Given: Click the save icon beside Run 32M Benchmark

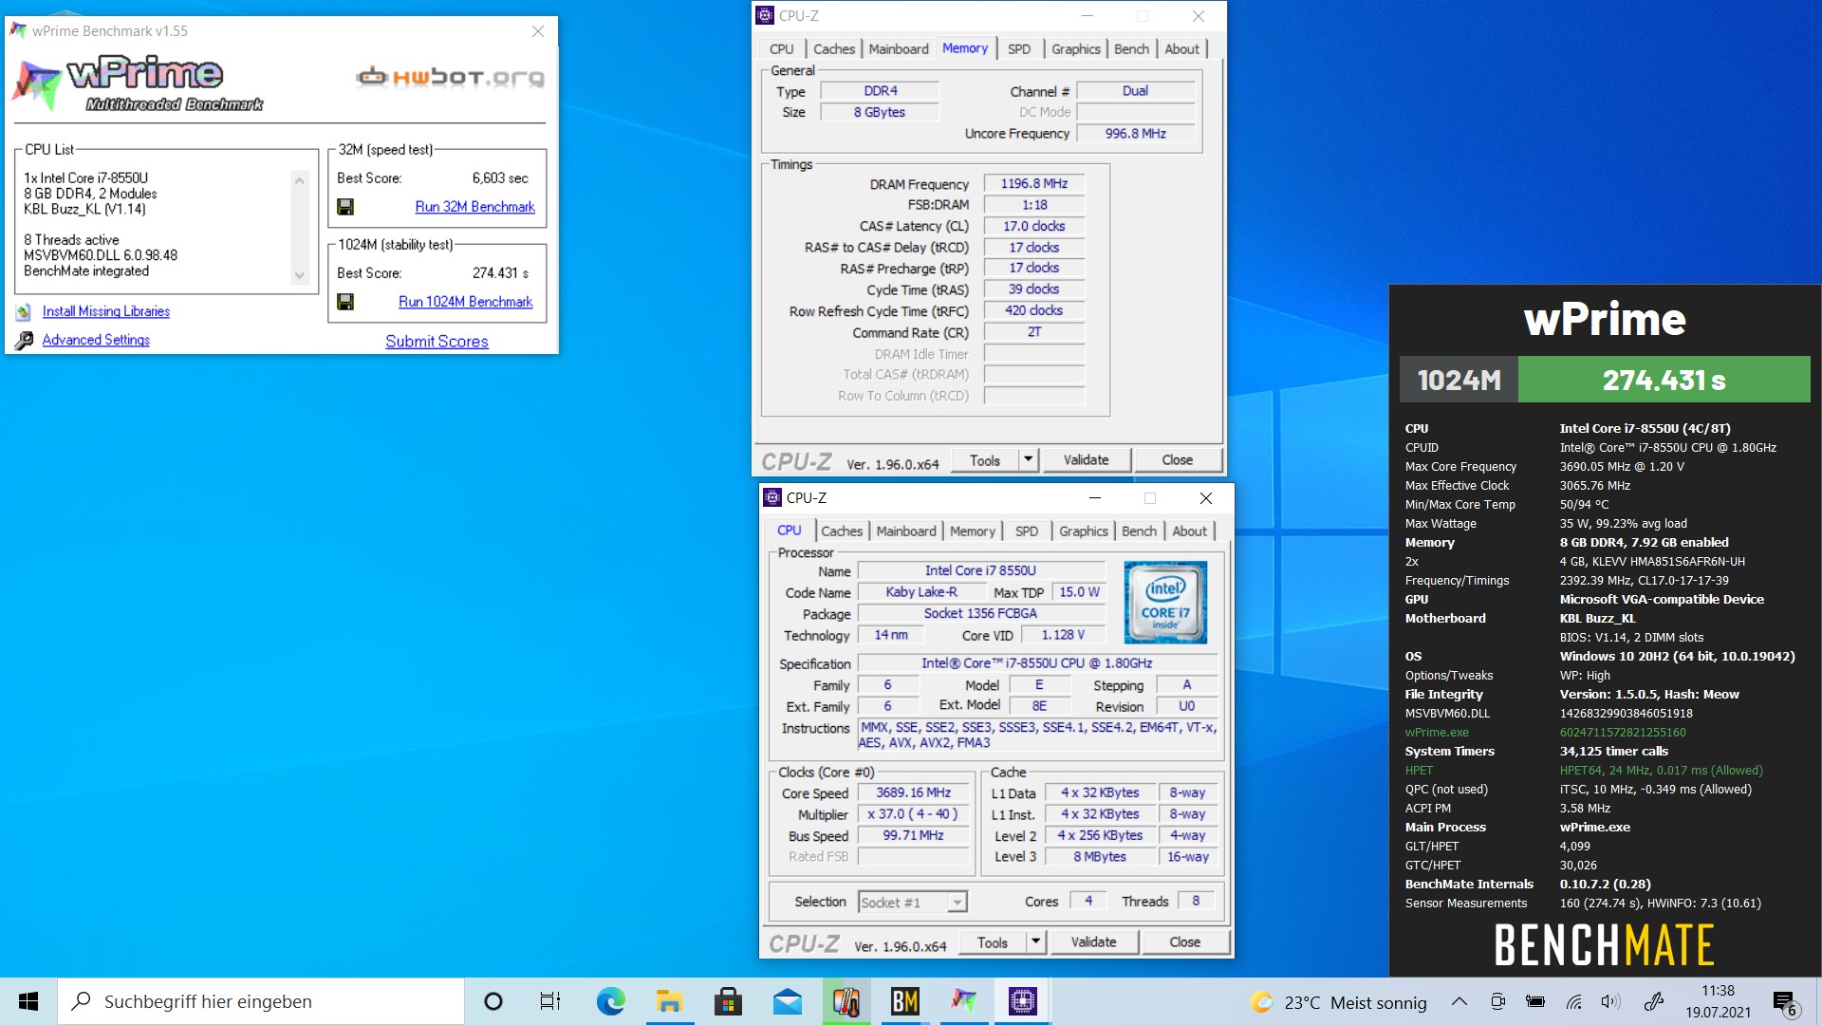Looking at the screenshot, I should [x=345, y=207].
